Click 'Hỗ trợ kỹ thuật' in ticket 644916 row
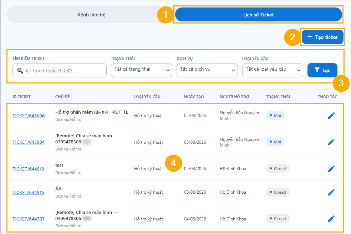 point(148,192)
